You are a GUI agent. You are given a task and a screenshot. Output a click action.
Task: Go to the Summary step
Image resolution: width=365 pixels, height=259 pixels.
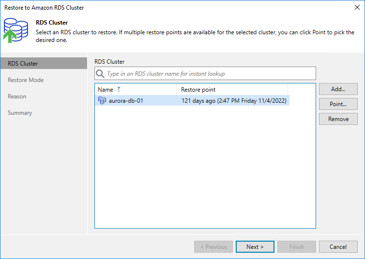point(20,113)
